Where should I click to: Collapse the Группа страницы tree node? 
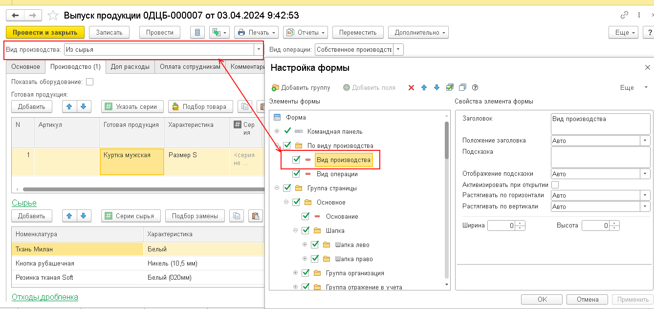[277, 188]
